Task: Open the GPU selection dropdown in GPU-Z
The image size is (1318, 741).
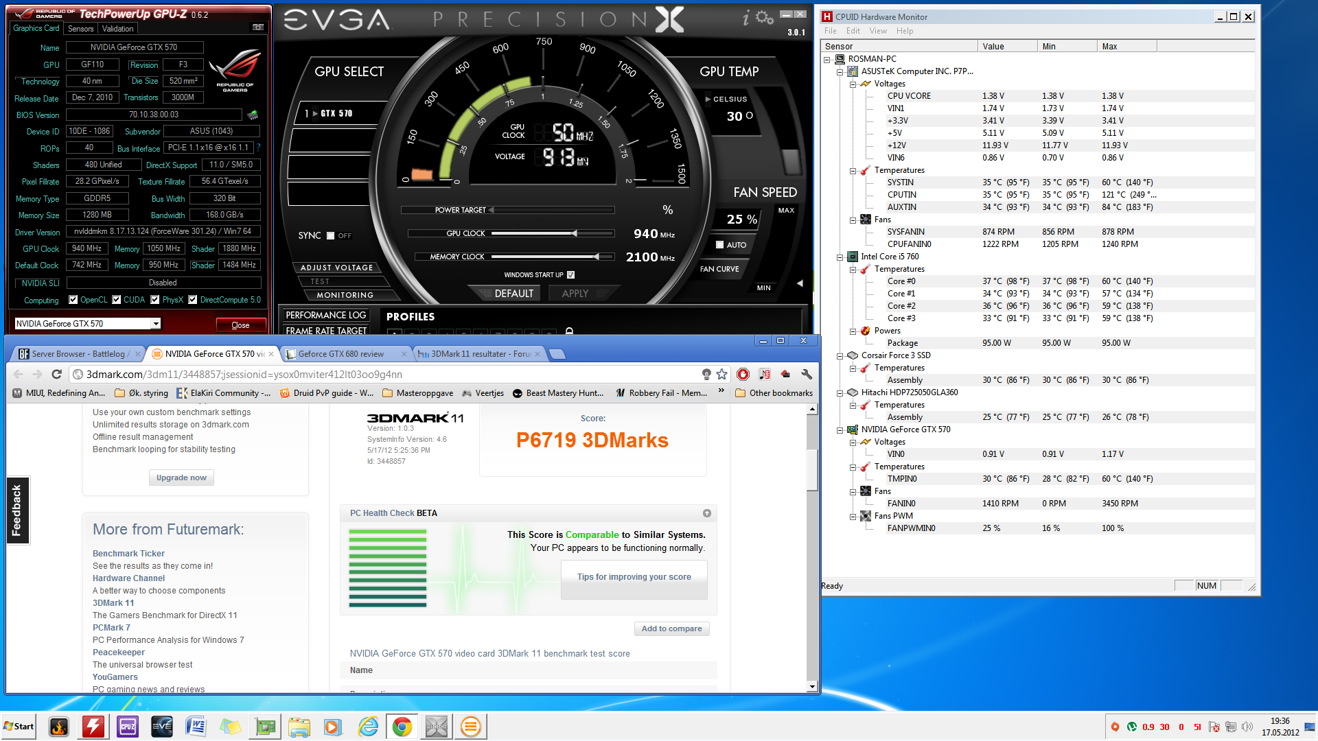Action: click(x=156, y=324)
